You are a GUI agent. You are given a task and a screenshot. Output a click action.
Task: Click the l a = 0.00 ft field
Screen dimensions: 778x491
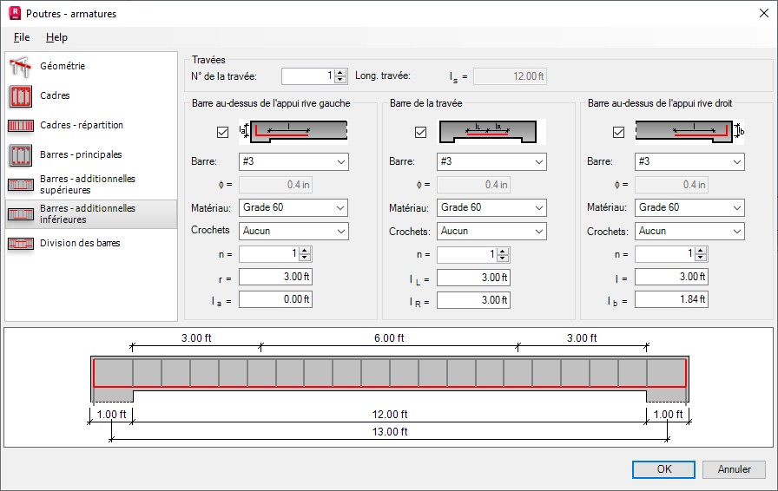coord(275,299)
